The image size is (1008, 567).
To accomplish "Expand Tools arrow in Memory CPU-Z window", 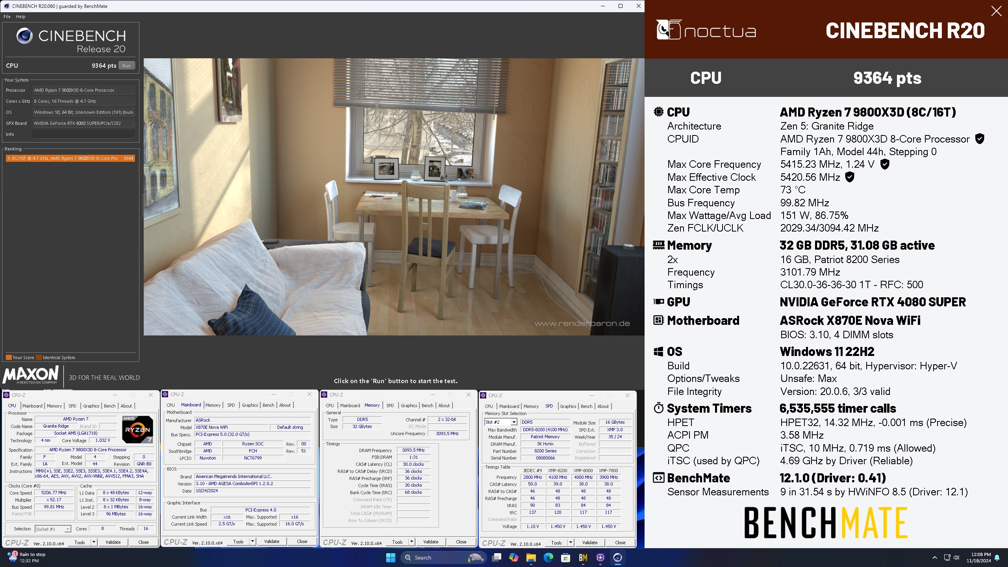I will [411, 542].
